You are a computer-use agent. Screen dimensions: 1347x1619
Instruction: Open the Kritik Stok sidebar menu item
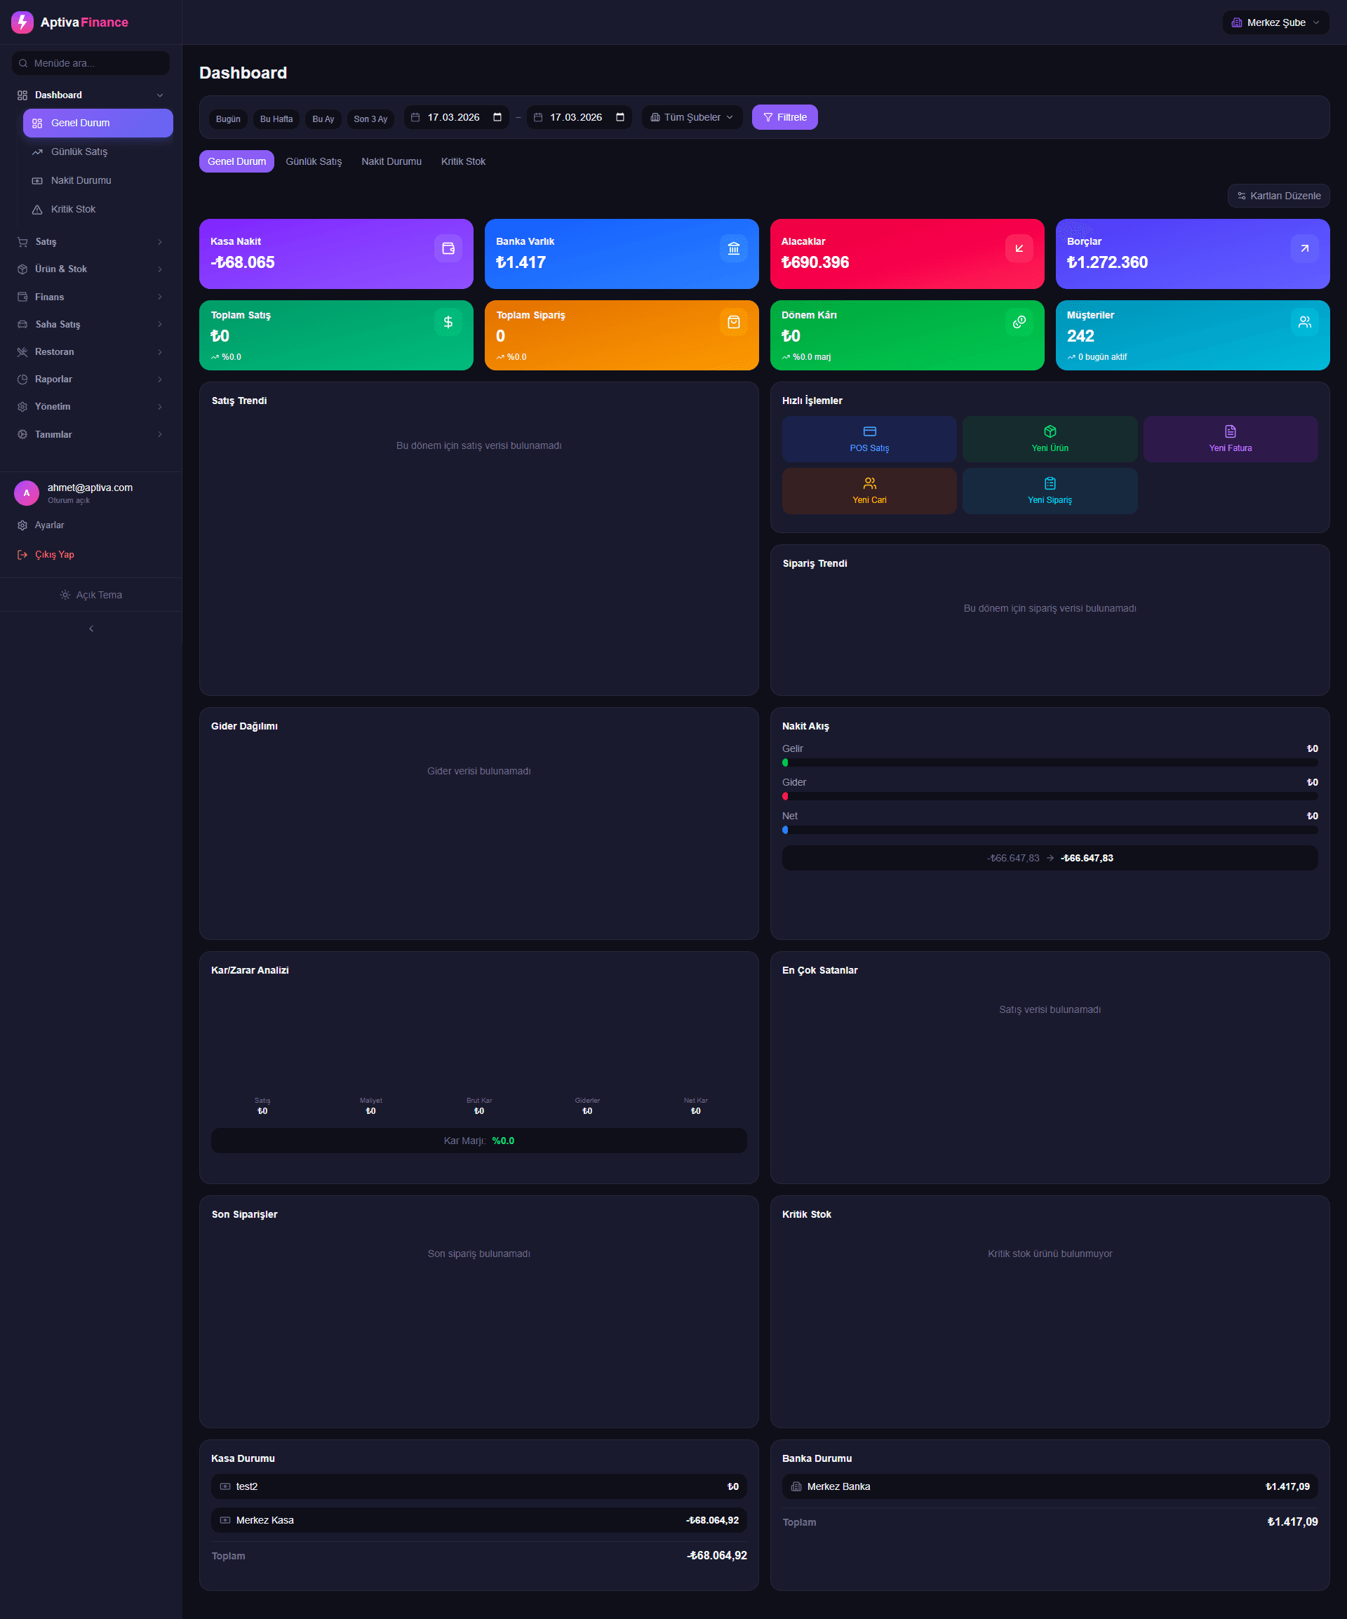[72, 208]
